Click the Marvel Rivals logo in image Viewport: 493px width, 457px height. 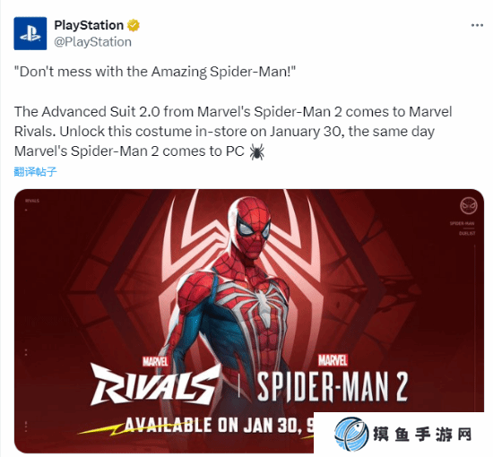pos(155,380)
